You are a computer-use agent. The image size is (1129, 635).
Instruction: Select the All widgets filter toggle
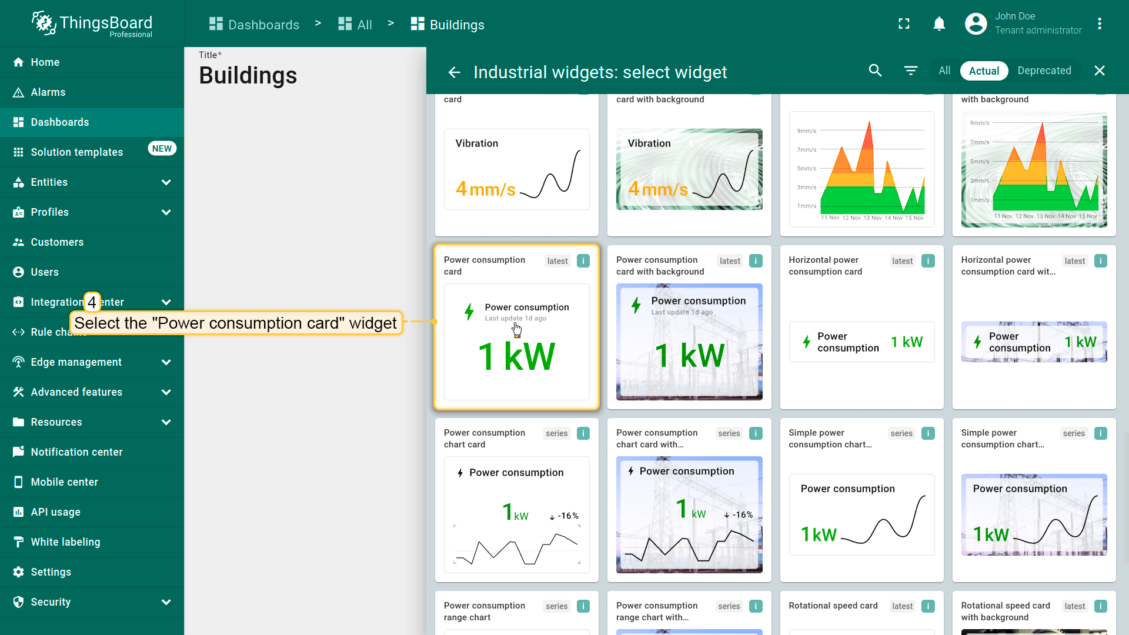pos(944,71)
